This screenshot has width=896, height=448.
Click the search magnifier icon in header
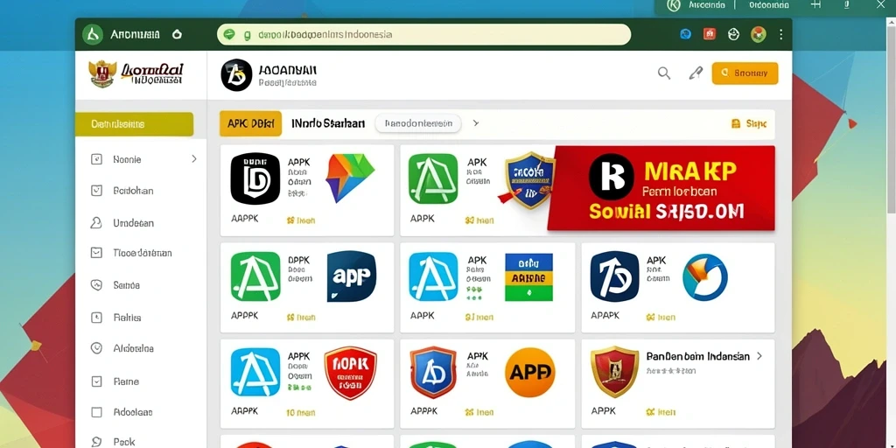[x=663, y=73]
